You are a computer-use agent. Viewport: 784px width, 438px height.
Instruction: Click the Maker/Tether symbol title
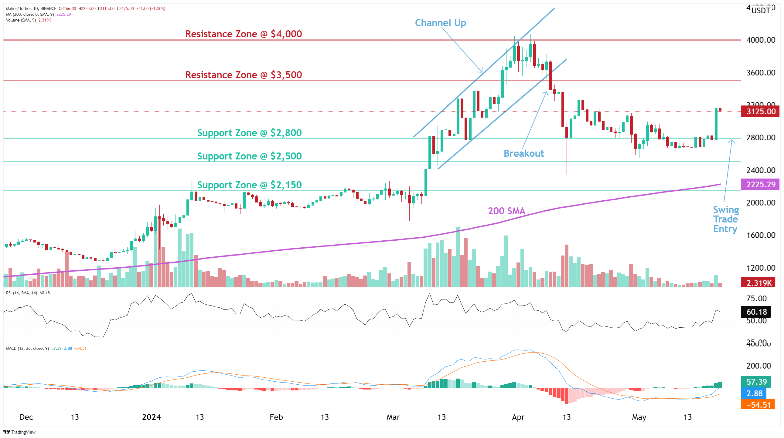(31, 8)
